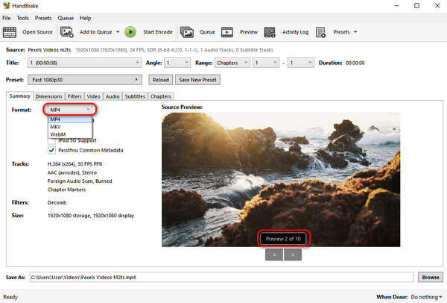Show the previous source preview image

tap(274, 254)
